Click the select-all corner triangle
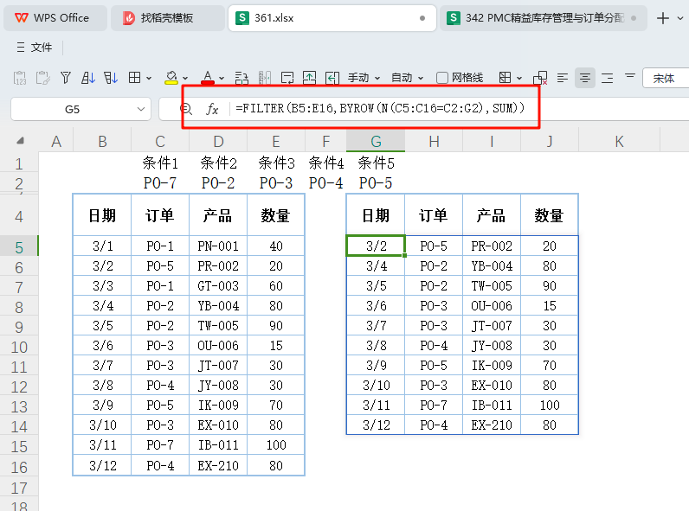 click(20, 141)
